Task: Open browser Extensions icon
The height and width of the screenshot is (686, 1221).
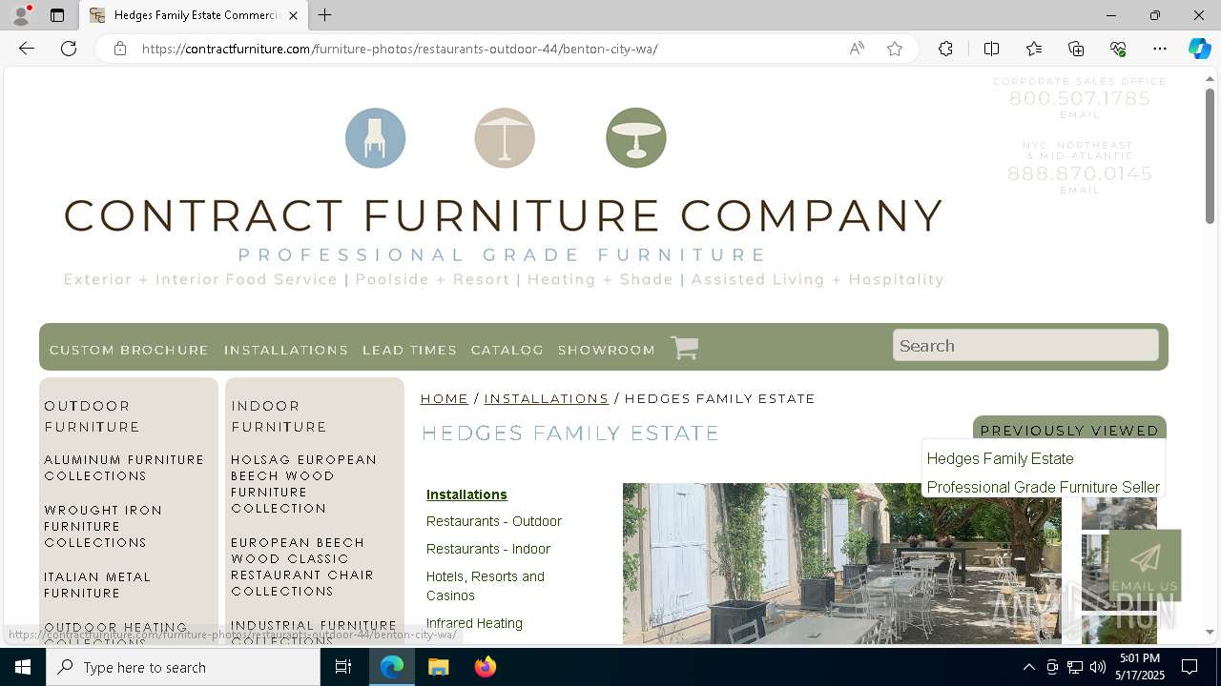Action: [945, 49]
